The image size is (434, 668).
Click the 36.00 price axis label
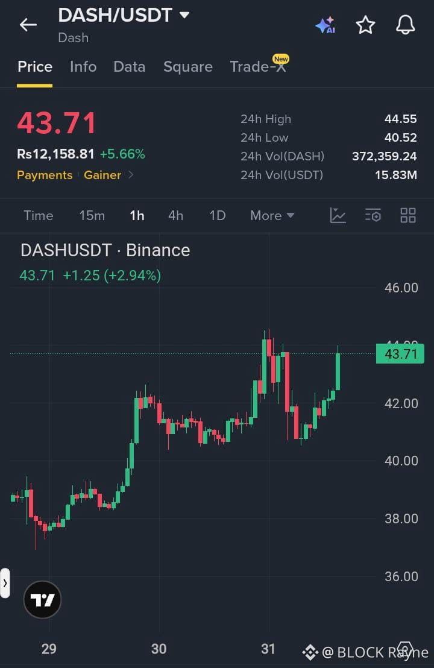pyautogui.click(x=401, y=577)
